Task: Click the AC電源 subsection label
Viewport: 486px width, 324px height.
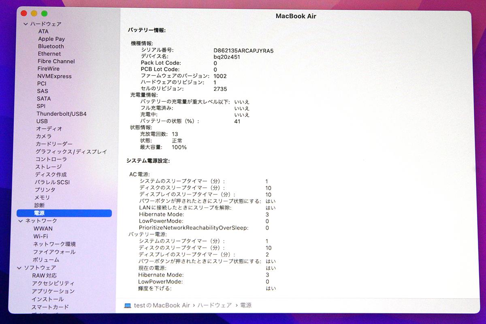Action: point(139,175)
